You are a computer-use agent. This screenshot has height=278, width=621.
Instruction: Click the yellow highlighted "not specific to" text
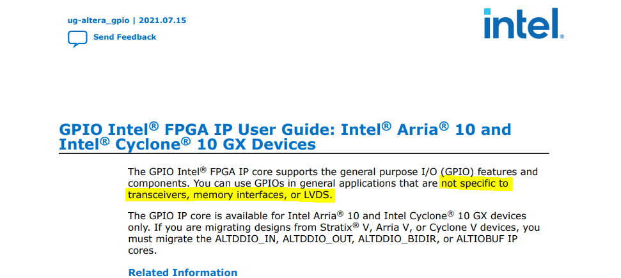(x=474, y=184)
